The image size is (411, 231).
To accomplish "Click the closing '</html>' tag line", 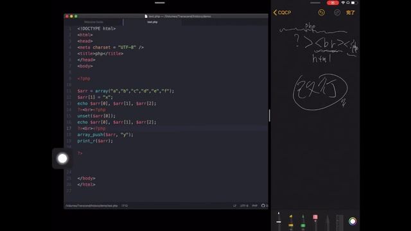I will click(86, 185).
